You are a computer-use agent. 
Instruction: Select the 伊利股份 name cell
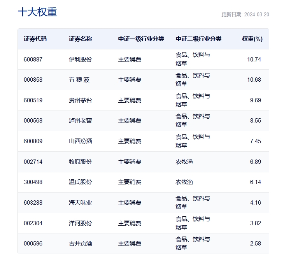(x=80, y=60)
